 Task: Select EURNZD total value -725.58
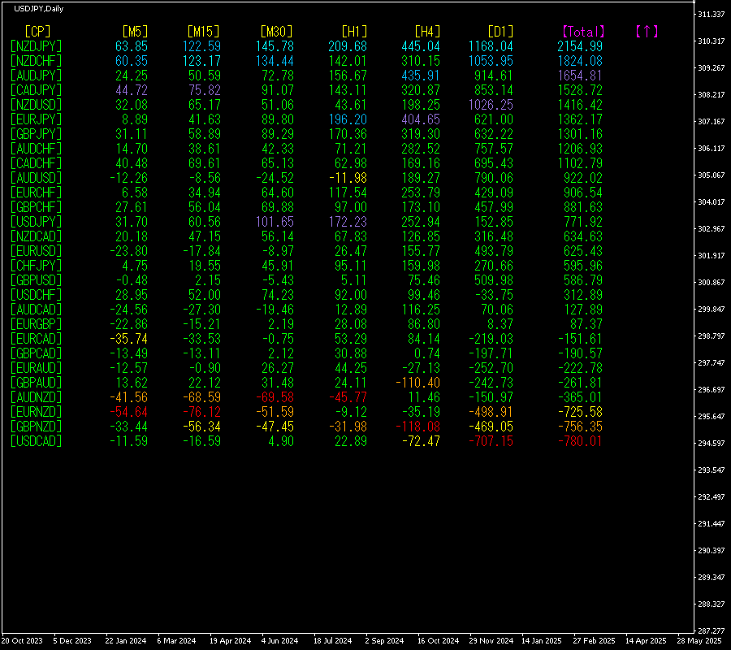pos(580,412)
